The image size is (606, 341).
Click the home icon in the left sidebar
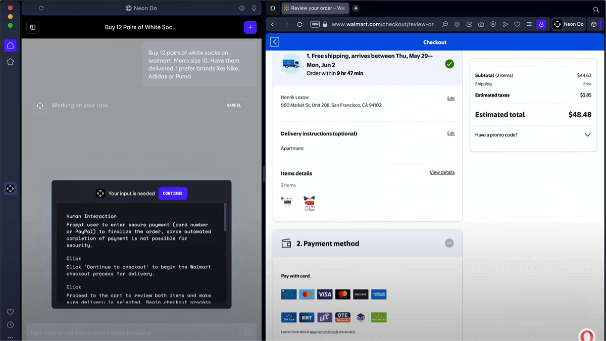tap(10, 46)
